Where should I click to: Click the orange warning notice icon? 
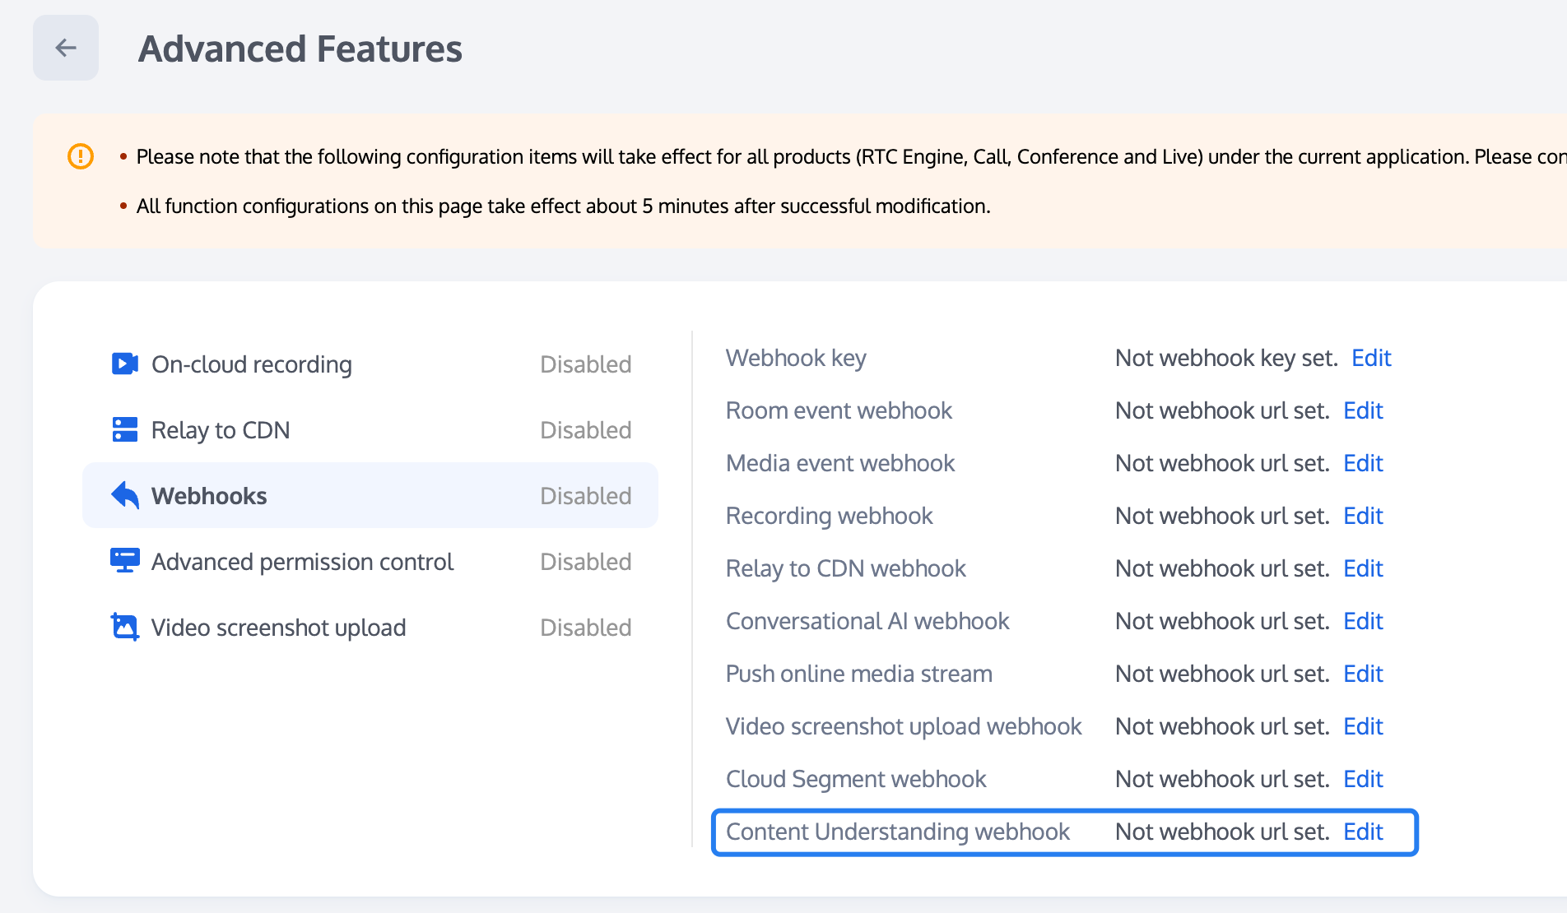[81, 156]
